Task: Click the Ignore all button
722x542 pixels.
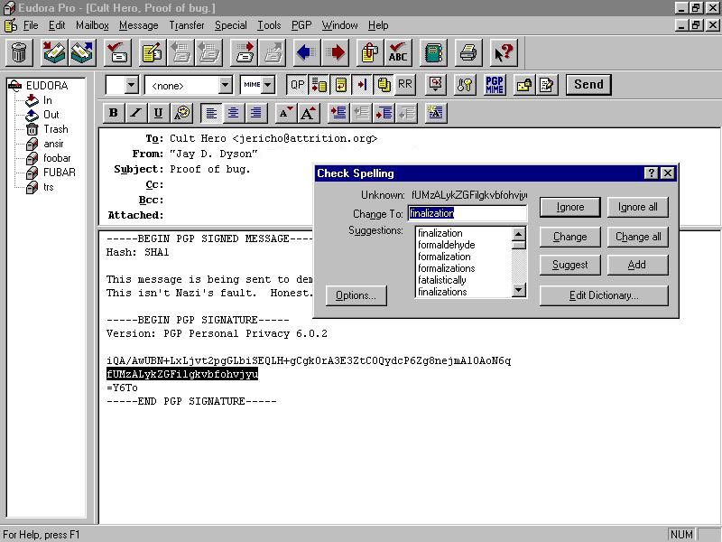Action: tap(638, 207)
